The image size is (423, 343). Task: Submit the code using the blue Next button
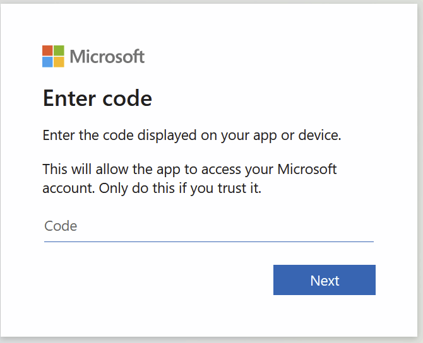(x=325, y=280)
